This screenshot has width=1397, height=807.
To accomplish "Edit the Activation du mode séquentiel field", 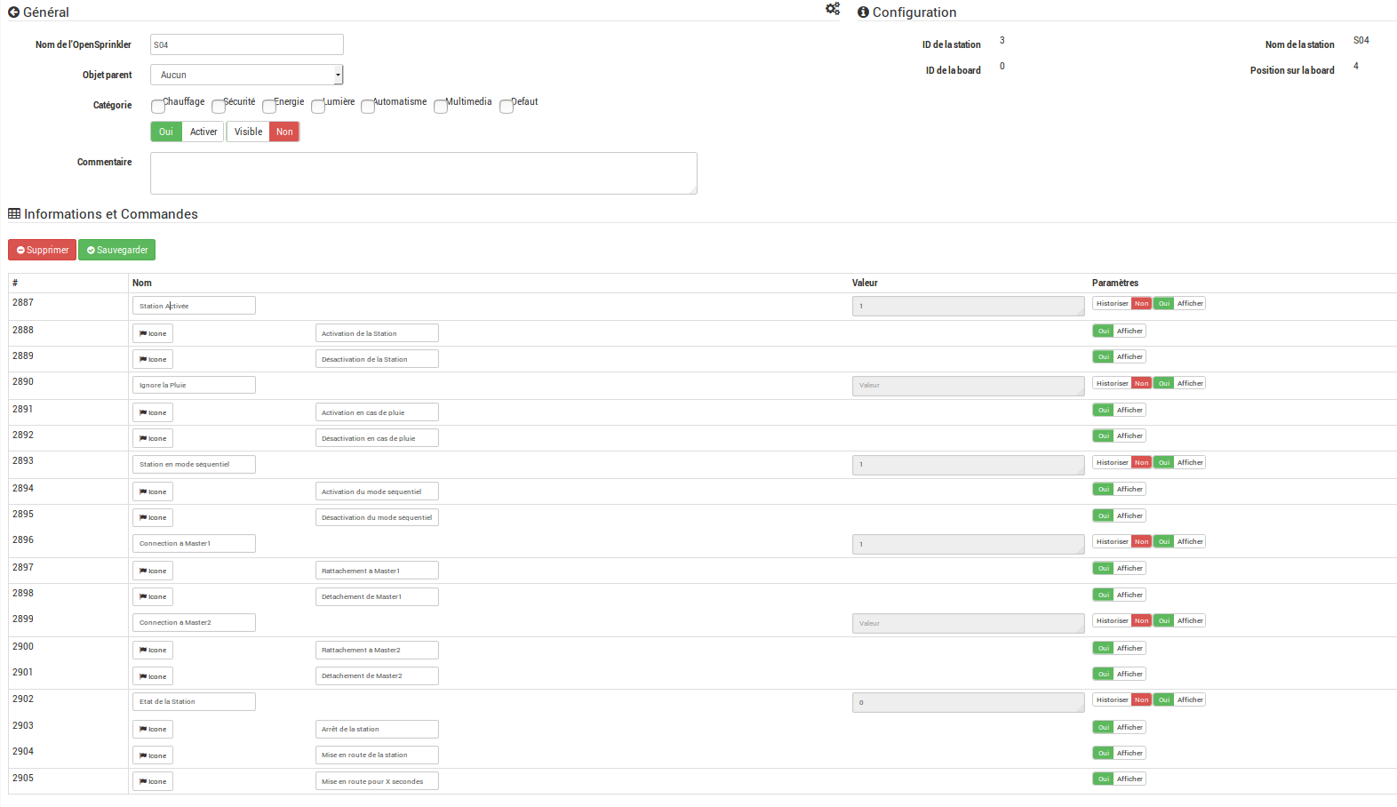I will click(377, 491).
